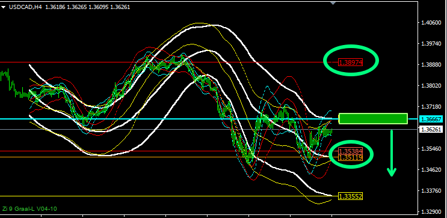Click the Zi 9 Graal-L V04-10 indicator label
Viewport: 447px width, 218px height.
click(29, 209)
